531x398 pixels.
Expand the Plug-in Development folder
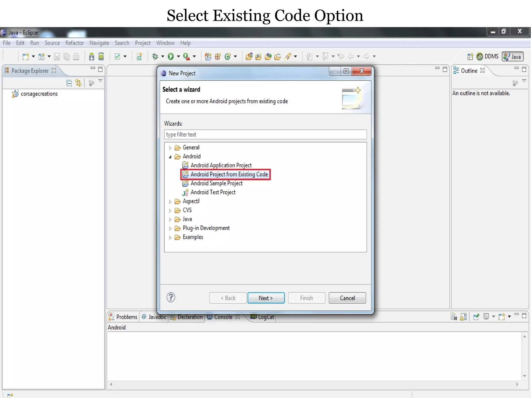(170, 229)
